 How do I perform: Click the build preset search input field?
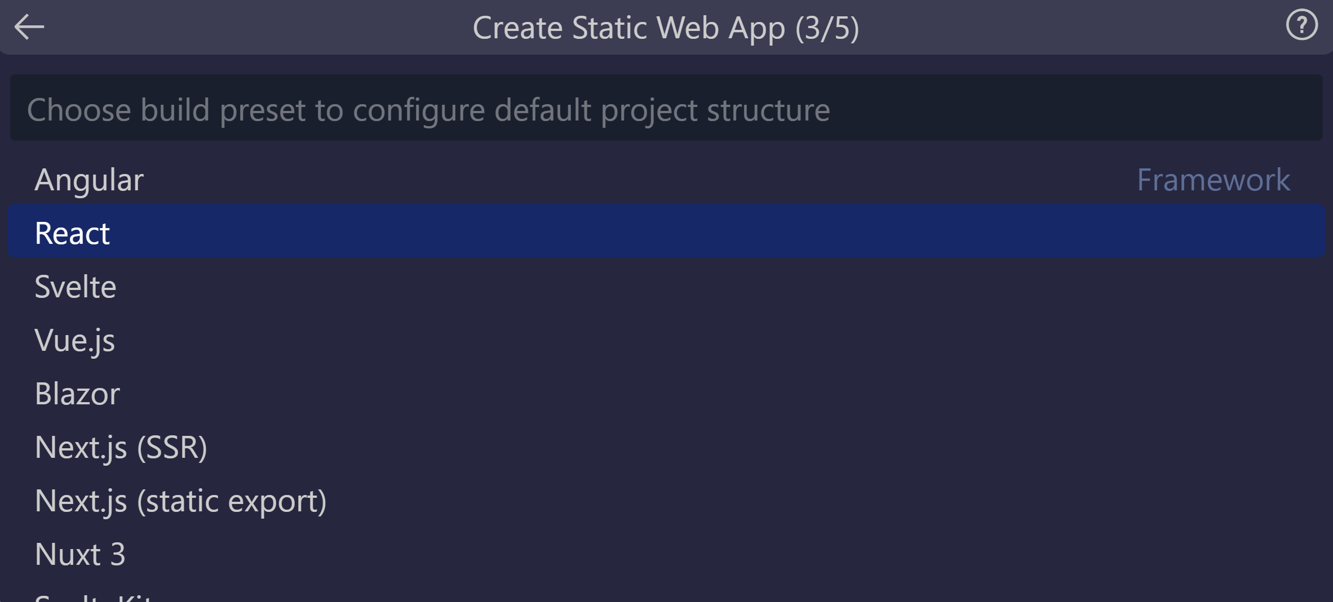(665, 109)
